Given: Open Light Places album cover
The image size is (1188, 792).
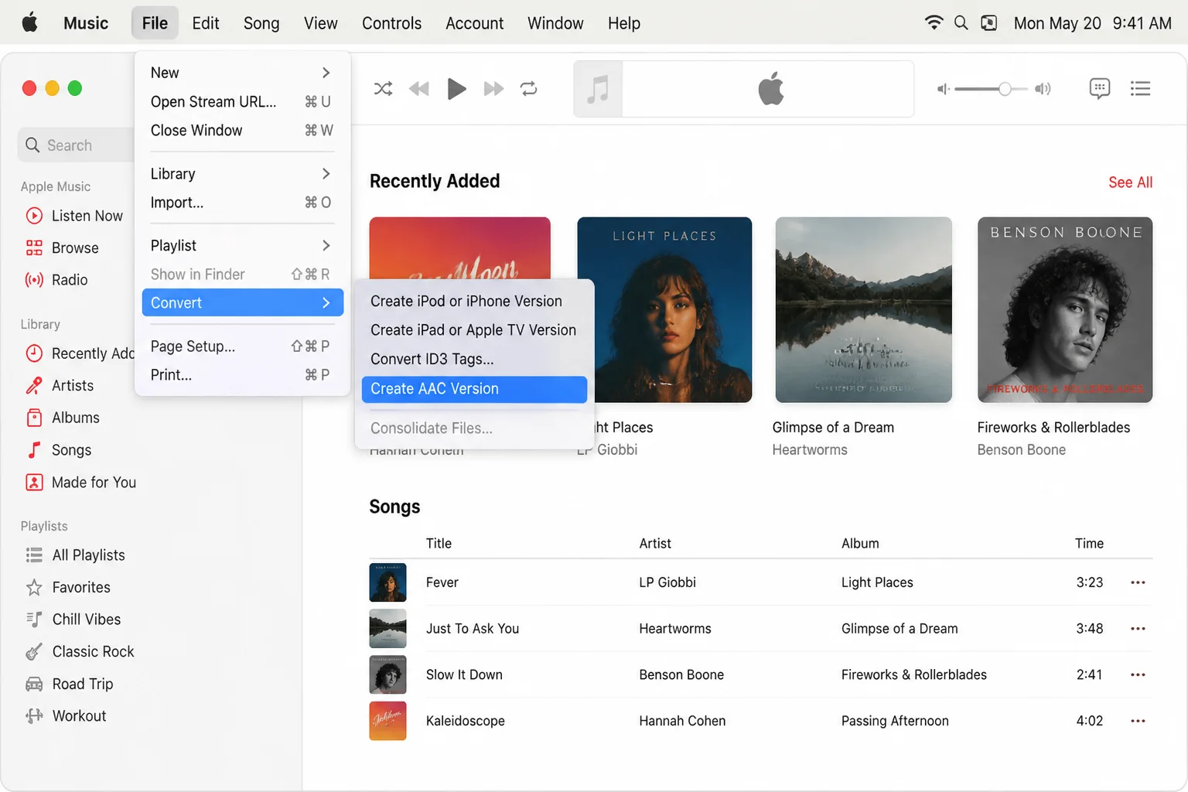Looking at the screenshot, I should (x=664, y=309).
